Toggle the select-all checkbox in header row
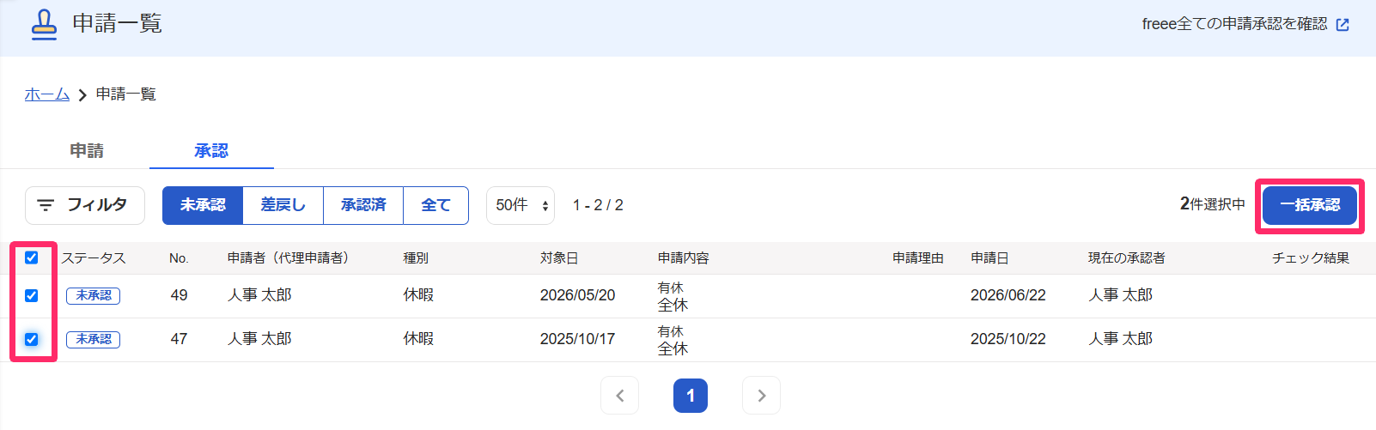Screen dimensions: 1376x430 (32, 257)
